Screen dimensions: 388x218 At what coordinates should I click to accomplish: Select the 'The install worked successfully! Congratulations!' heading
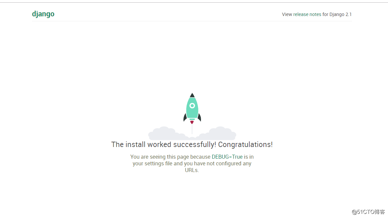pos(192,145)
